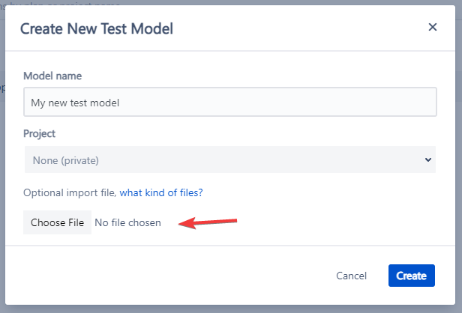
Task: Click the blue Create button
Action: (411, 276)
